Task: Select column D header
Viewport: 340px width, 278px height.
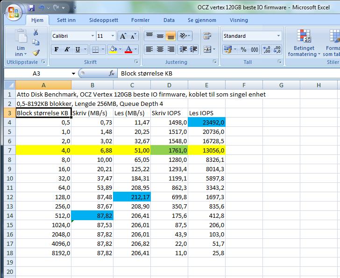Action: (169, 85)
